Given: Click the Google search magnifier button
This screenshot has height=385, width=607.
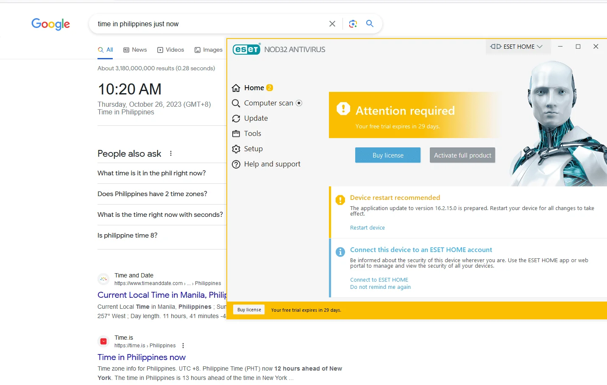Looking at the screenshot, I should (370, 24).
